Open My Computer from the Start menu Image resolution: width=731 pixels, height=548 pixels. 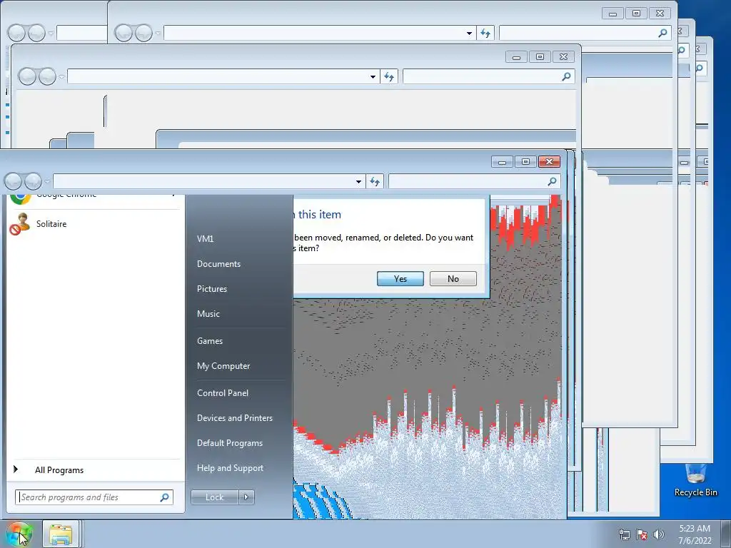[223, 366]
